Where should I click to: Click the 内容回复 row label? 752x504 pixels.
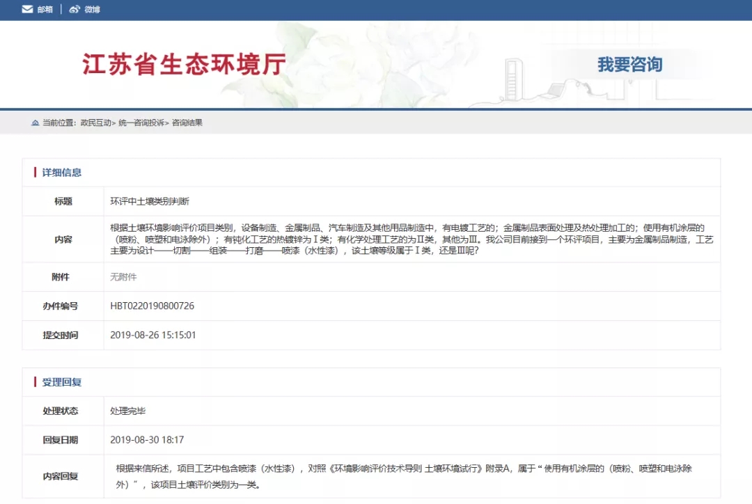pyautogui.click(x=61, y=476)
